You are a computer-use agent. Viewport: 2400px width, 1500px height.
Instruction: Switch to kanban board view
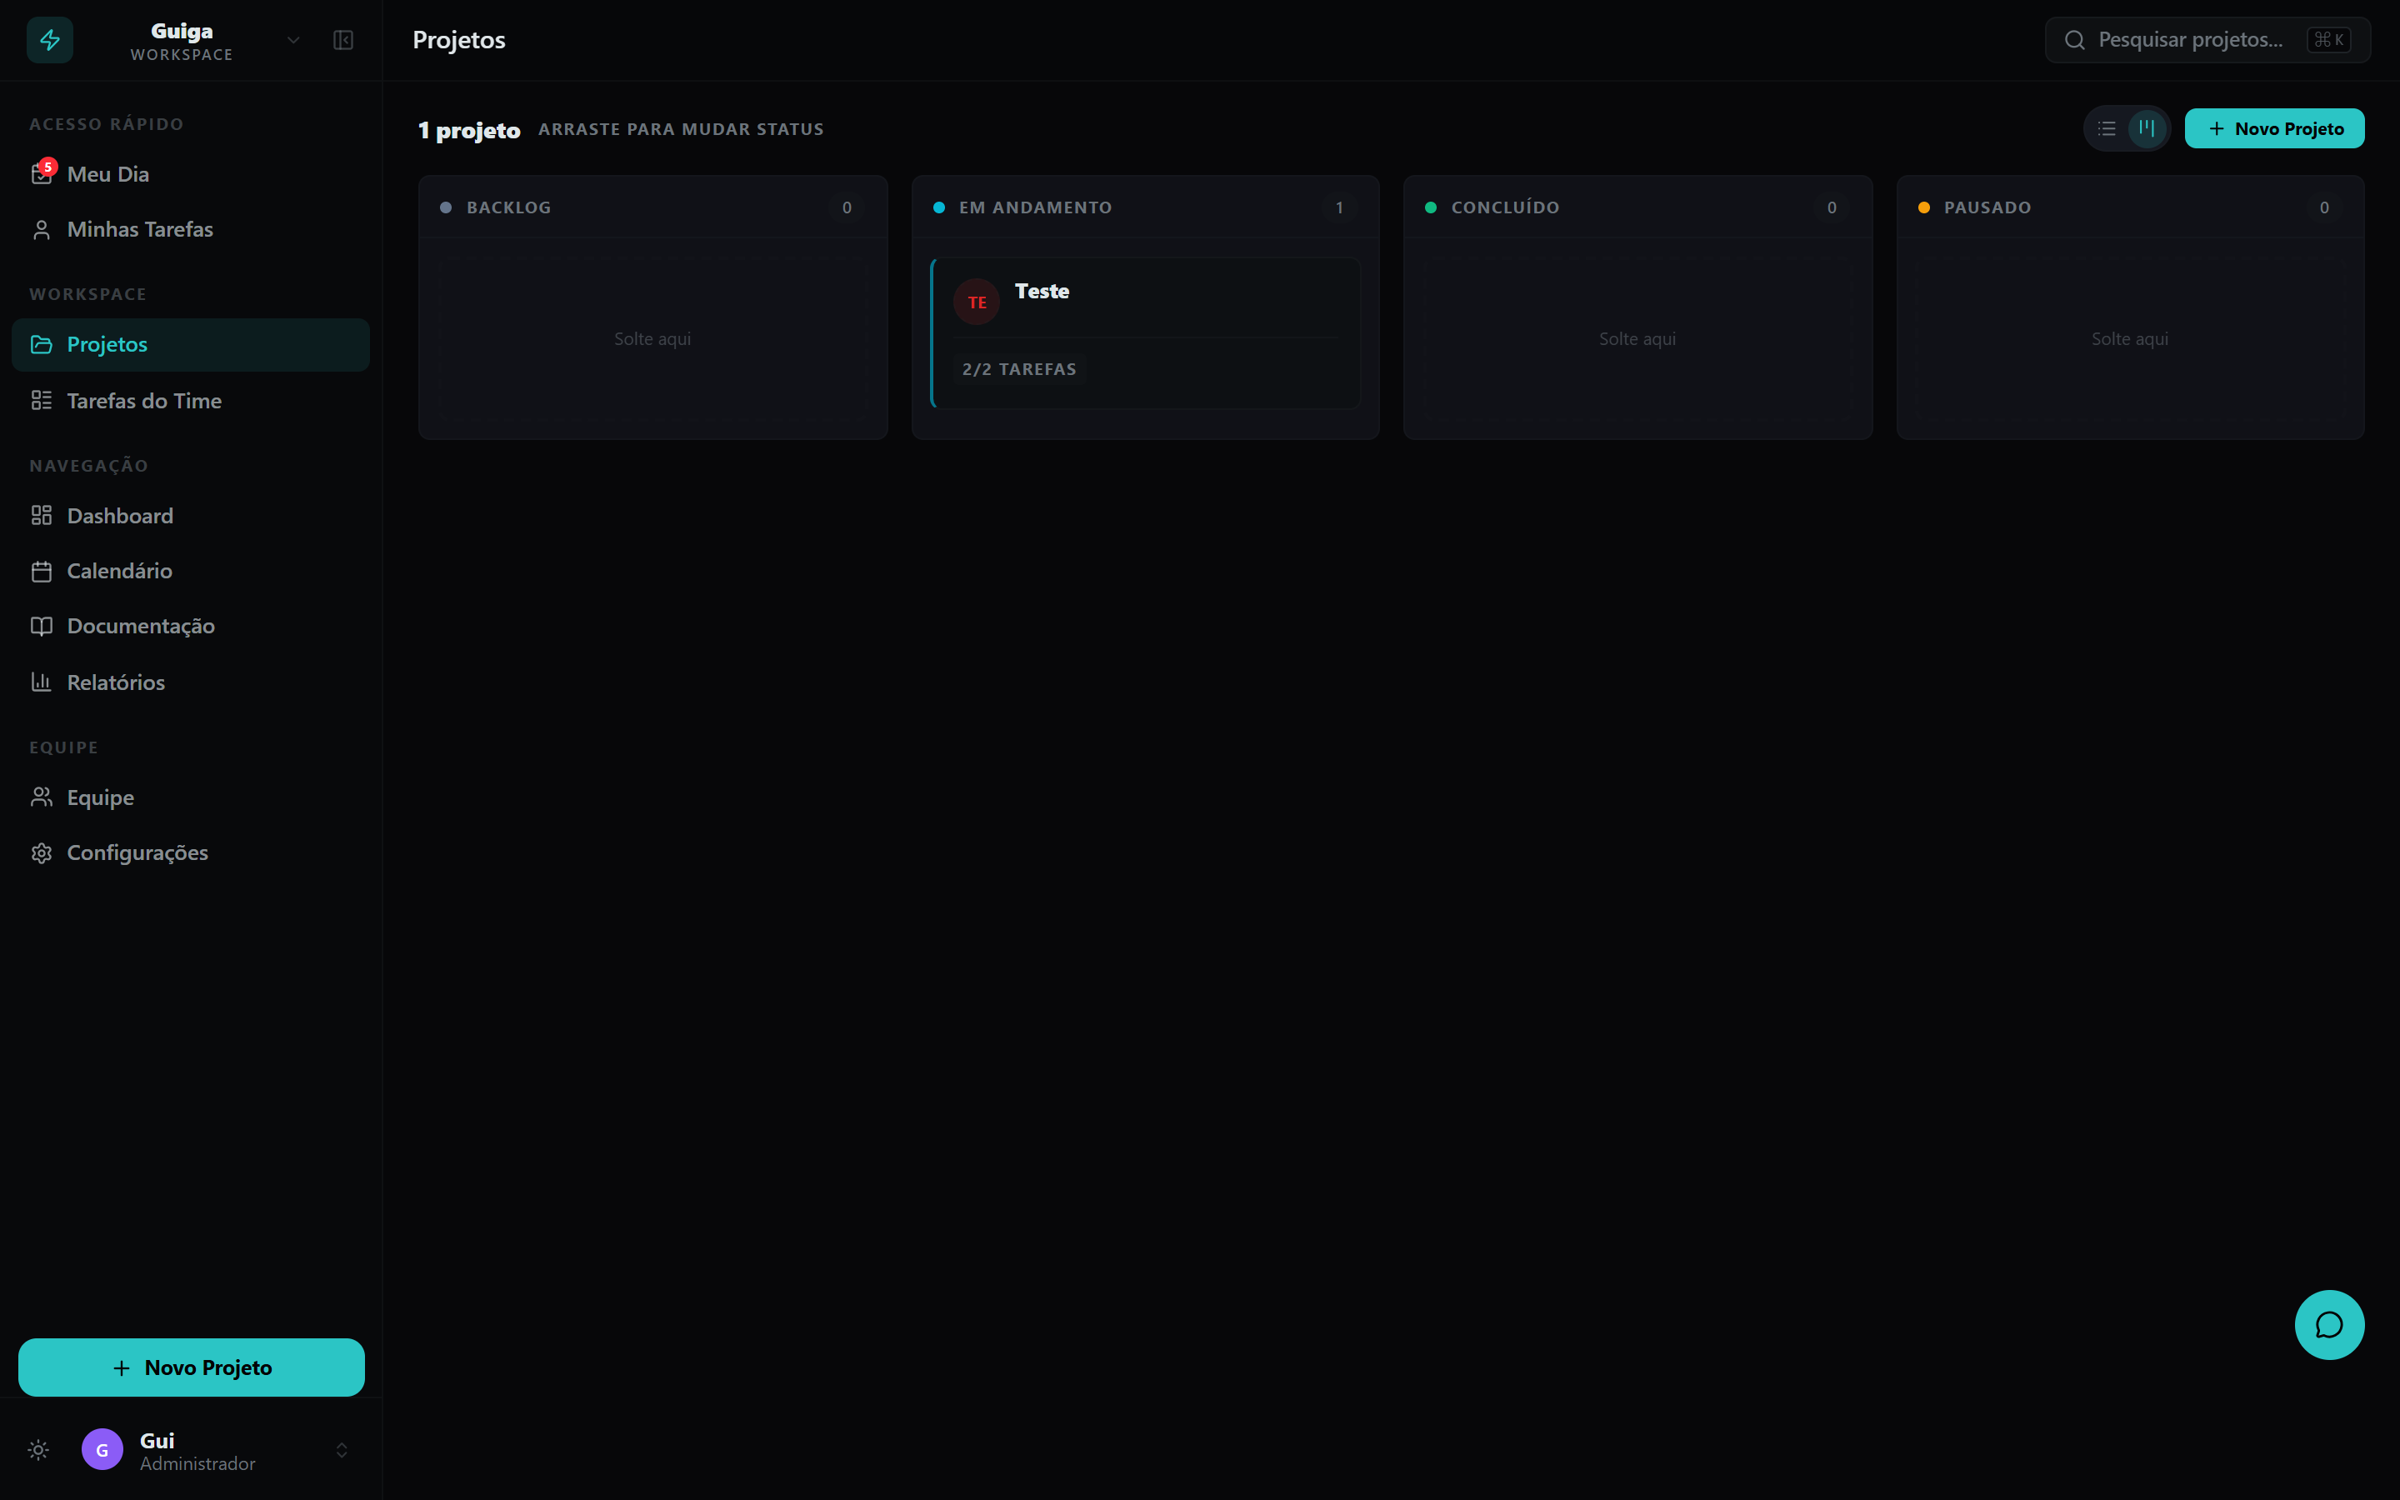coord(2146,128)
